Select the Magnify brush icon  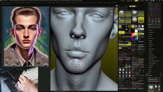(123, 76)
